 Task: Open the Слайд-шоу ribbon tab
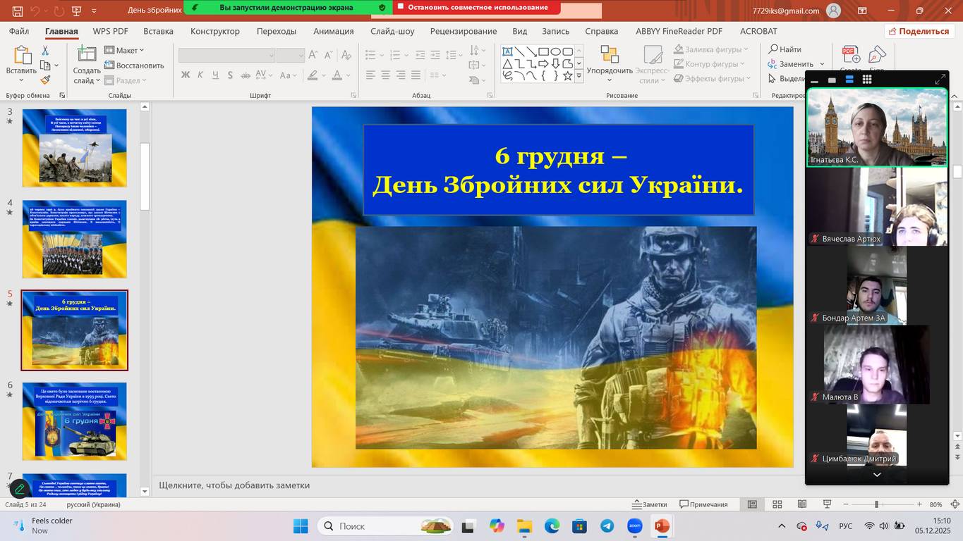pos(392,31)
